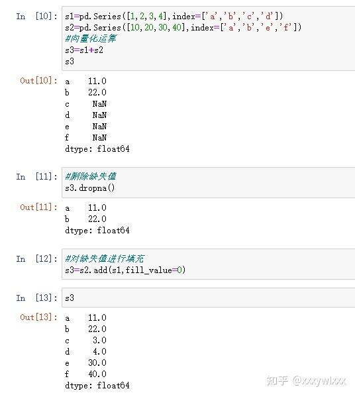Click the In [13] cell containing s3
The width and height of the screenshot is (355, 397).
pyautogui.click(x=208, y=298)
